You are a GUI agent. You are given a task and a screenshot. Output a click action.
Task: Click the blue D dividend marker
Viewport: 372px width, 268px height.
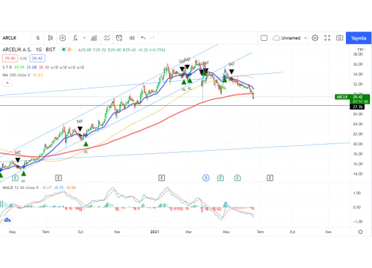pos(206,178)
